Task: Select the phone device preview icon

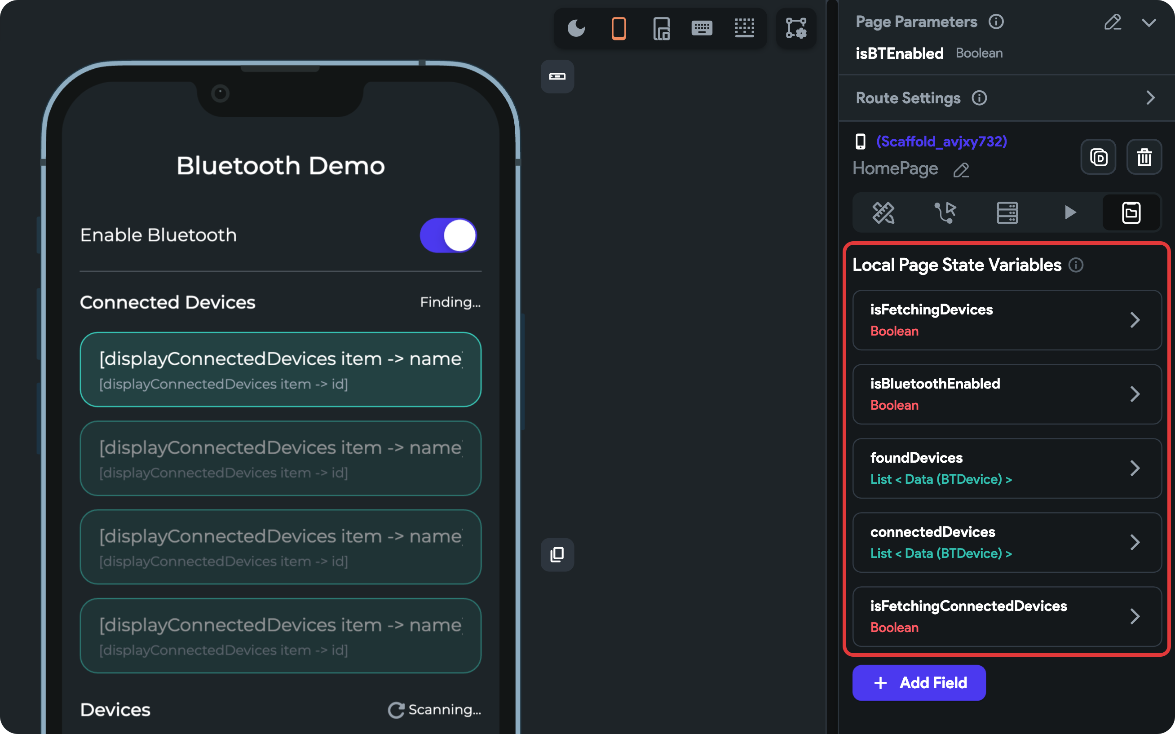Action: tap(618, 28)
